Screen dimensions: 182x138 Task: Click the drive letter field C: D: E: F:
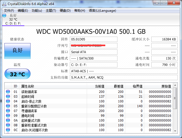[94, 65]
